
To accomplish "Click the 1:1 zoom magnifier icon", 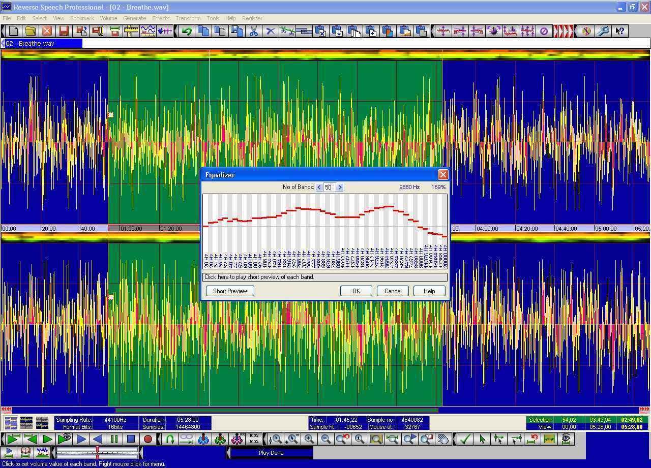I will [x=360, y=439].
